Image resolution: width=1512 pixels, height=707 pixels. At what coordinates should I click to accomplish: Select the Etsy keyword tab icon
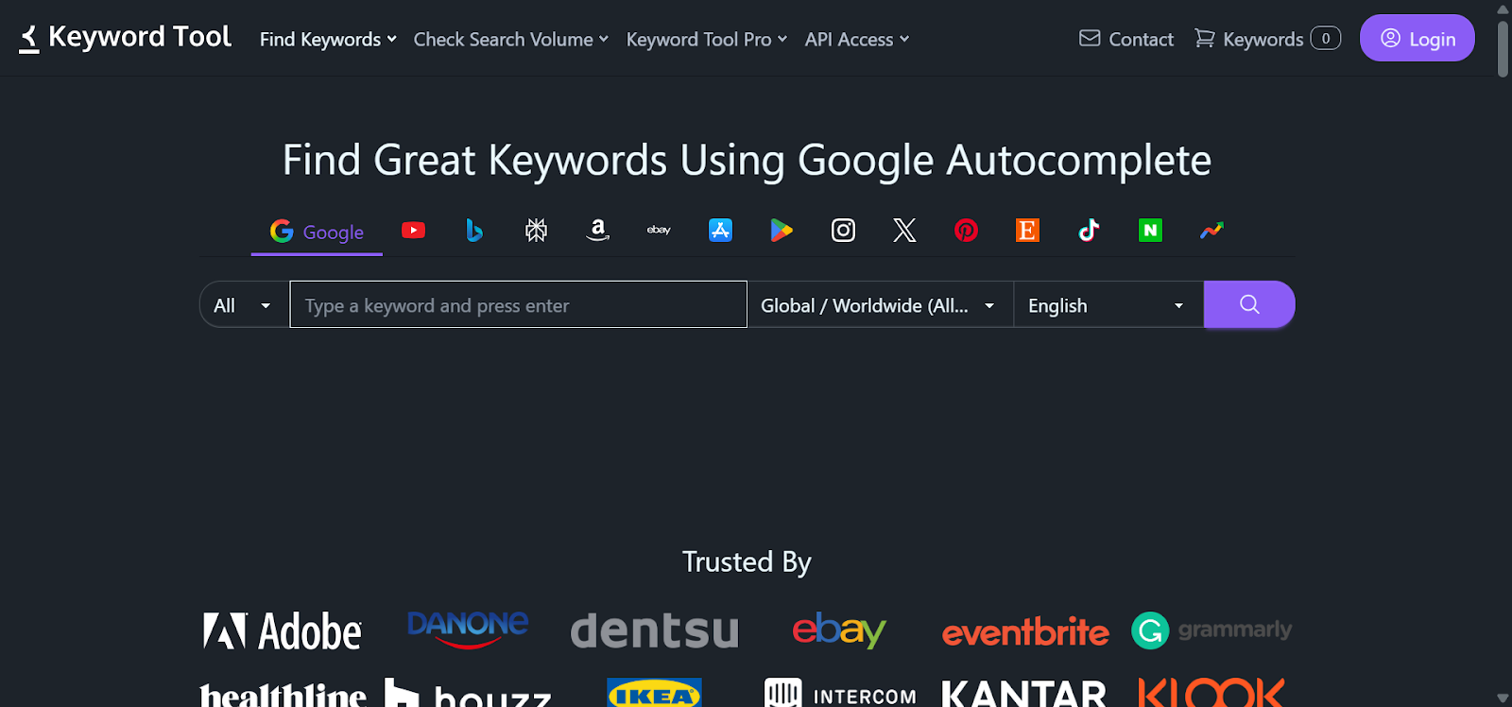tap(1027, 230)
